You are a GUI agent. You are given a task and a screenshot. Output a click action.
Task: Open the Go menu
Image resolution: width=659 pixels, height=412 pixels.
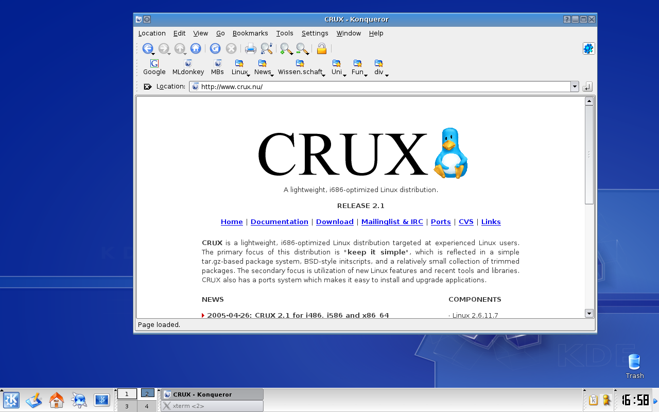click(220, 33)
